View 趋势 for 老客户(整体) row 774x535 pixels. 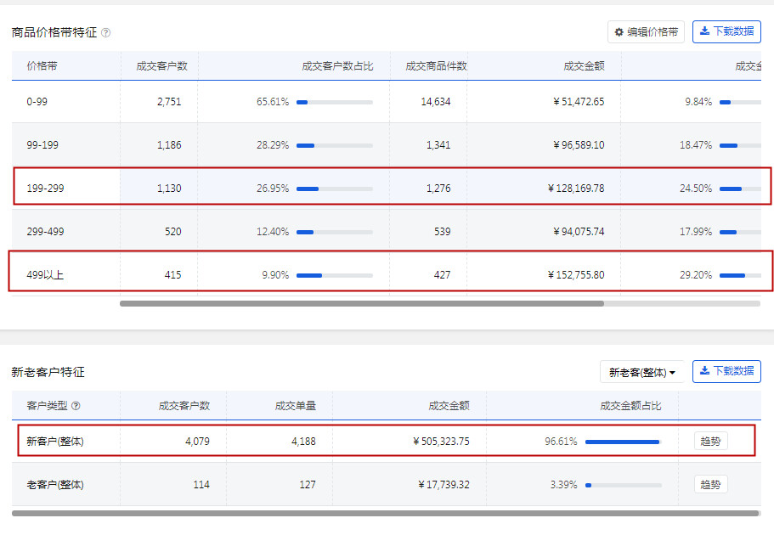tap(710, 485)
